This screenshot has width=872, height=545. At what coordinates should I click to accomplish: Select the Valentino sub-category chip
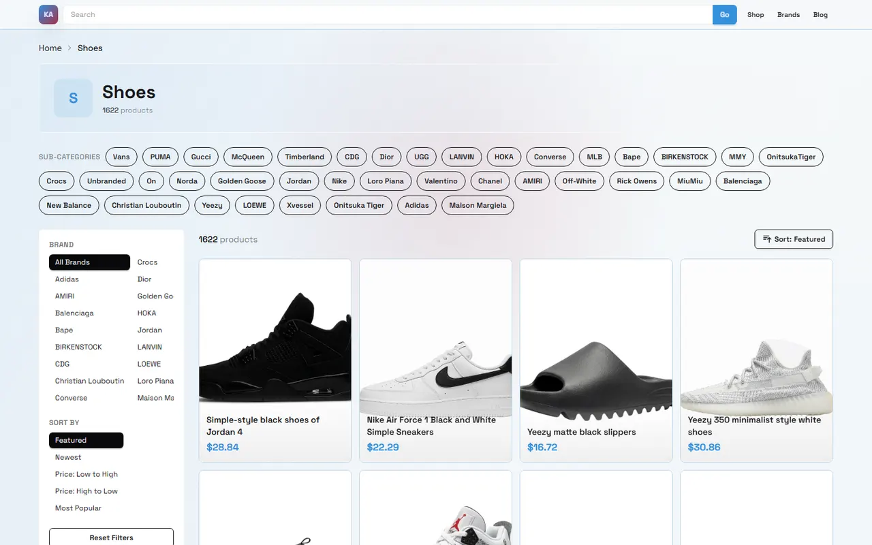coord(441,181)
